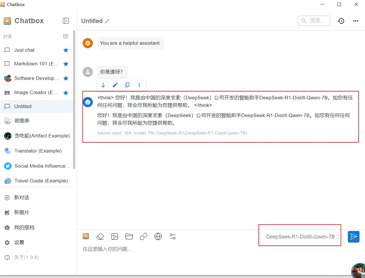Open the Image Creator conversation
This screenshot has height=278, width=365.
pyautogui.click(x=37, y=92)
